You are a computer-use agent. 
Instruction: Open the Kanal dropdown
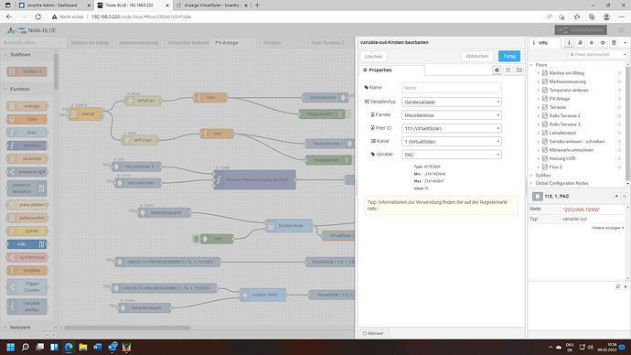click(x=452, y=142)
